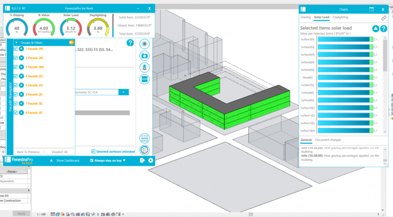Uncheck 1 Facade [N] checkbox
The width and height of the screenshot is (393, 217).
(15, 49)
